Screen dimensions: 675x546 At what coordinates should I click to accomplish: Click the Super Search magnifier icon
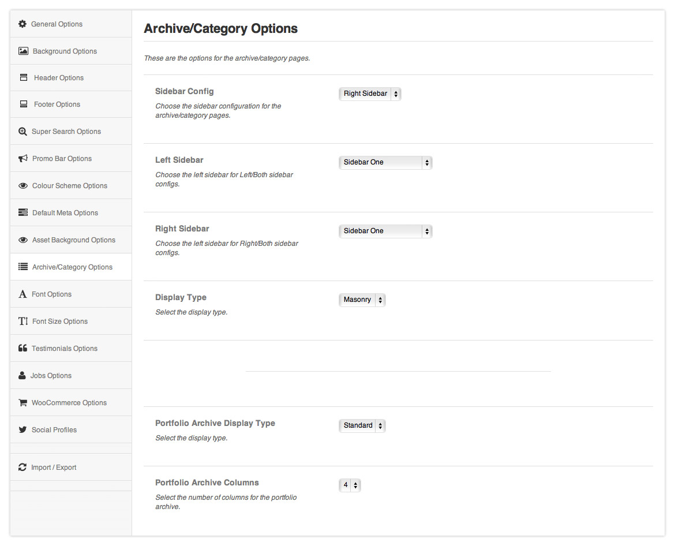pos(22,132)
